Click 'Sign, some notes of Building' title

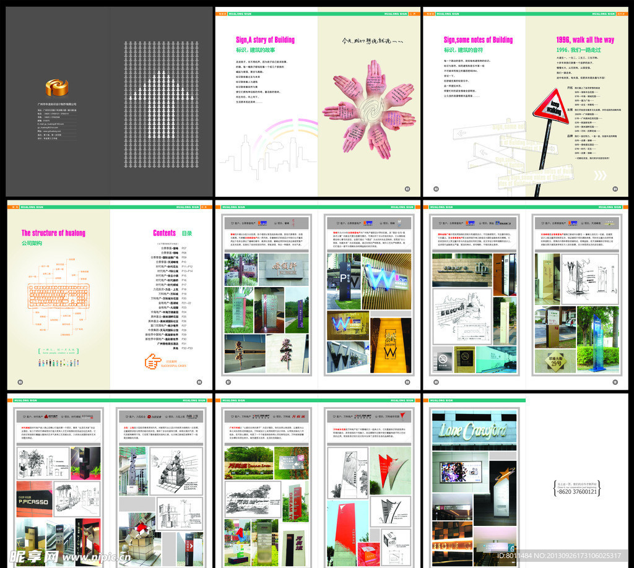477,40
